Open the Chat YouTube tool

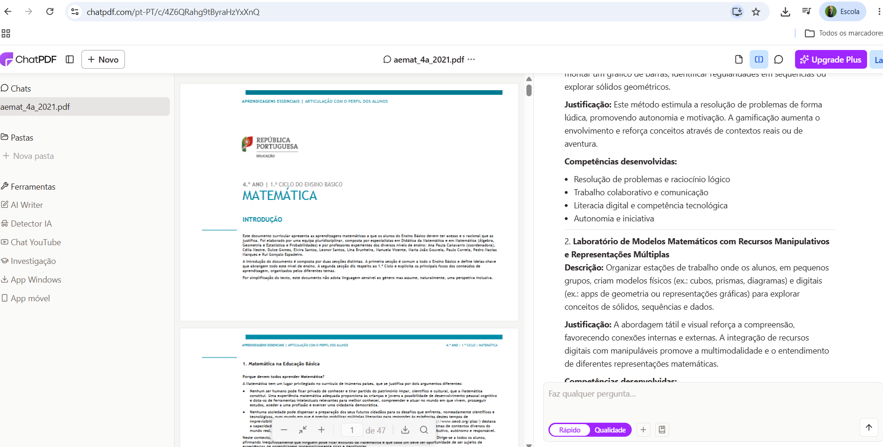[x=31, y=242]
